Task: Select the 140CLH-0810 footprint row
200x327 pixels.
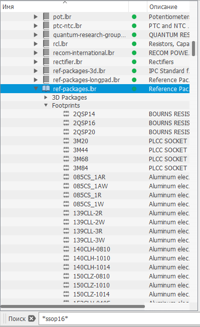Action: coord(95,249)
